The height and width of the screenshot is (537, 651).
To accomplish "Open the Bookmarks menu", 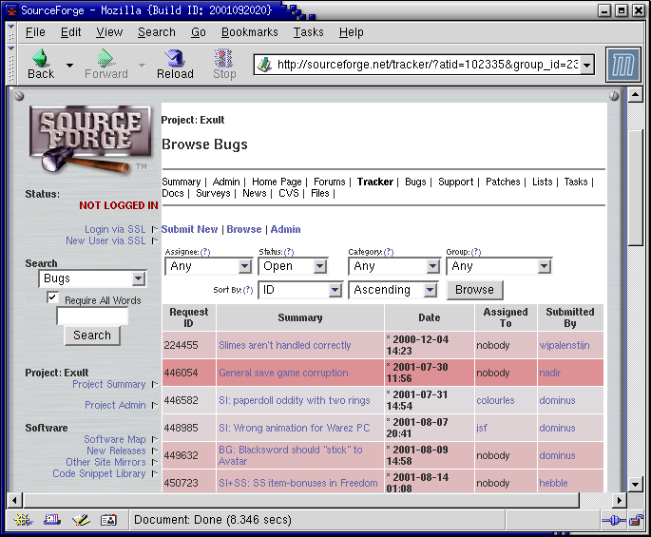I will [250, 32].
